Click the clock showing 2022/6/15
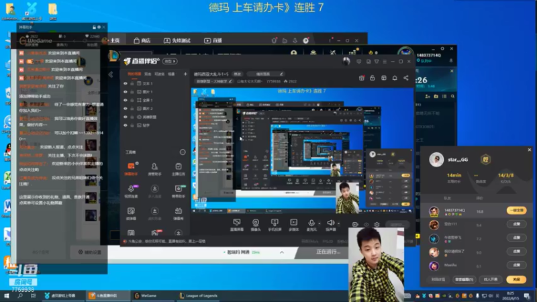Image resolution: width=537 pixels, height=302 pixels. [x=510, y=296]
